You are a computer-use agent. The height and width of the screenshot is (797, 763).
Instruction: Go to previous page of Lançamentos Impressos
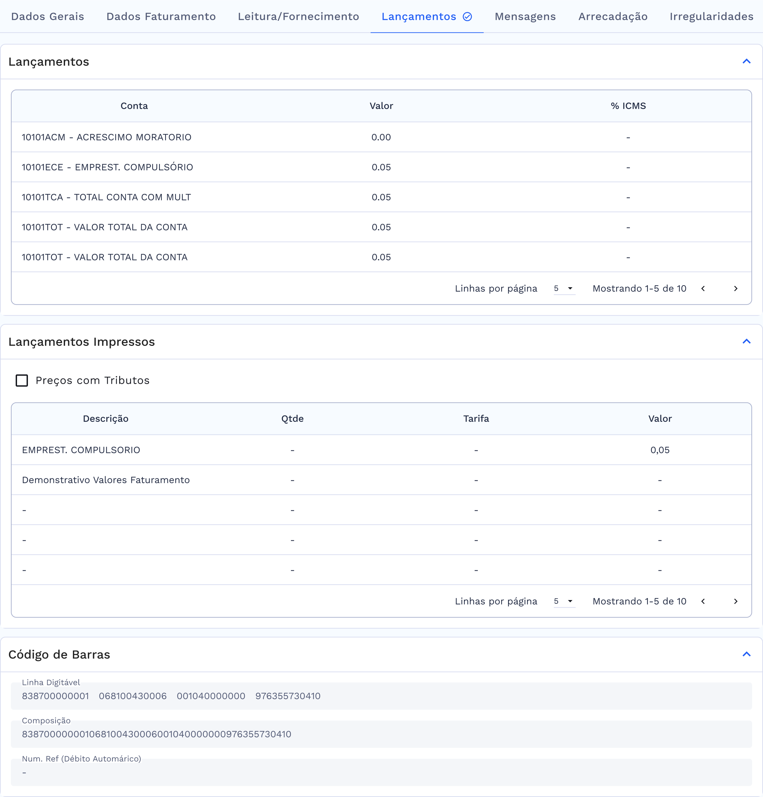coord(703,601)
